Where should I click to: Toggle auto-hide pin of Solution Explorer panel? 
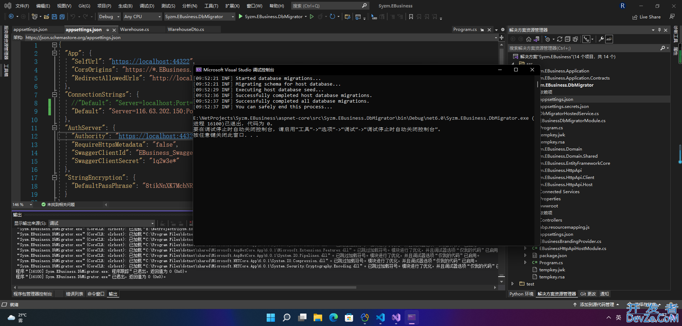tap(660, 30)
